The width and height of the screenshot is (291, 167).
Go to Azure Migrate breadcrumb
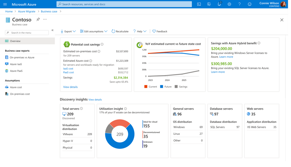pos(27,12)
